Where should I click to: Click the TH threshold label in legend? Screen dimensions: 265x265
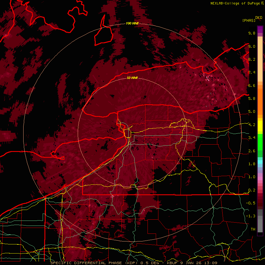pos(253,229)
